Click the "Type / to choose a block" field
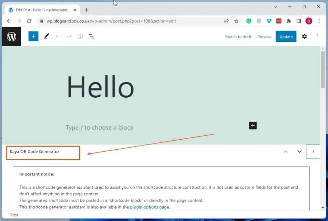The width and height of the screenshot is (328, 221). [x=100, y=127]
